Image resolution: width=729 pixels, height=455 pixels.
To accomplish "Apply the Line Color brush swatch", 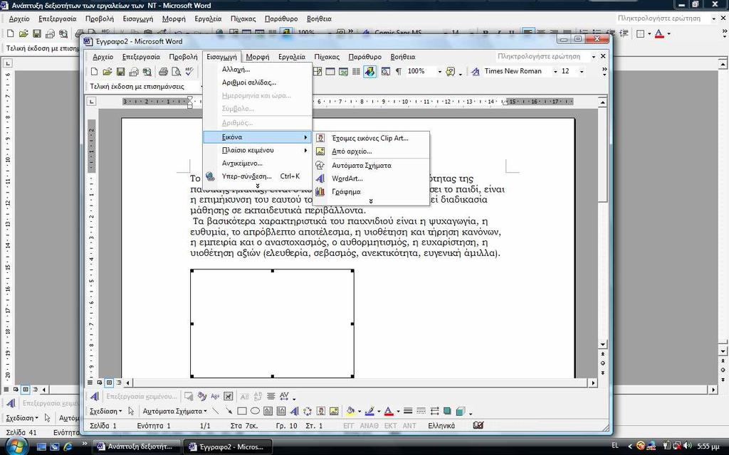I will 370,411.
